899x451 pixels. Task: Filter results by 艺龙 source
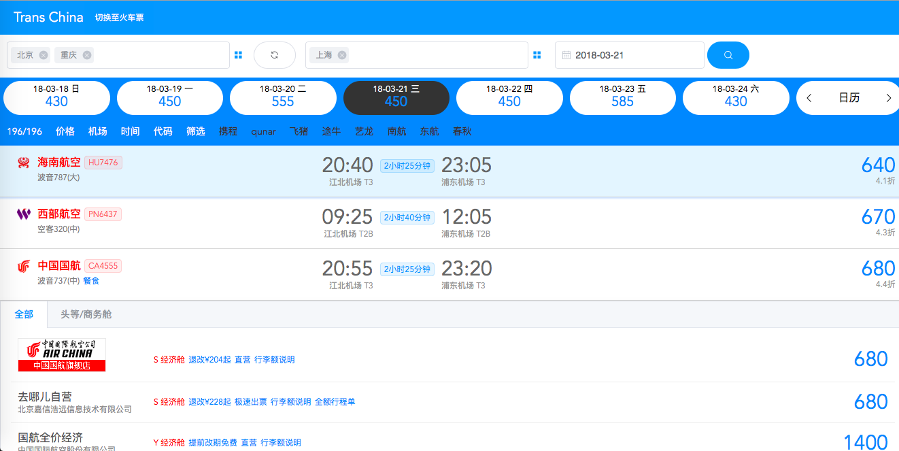(364, 131)
